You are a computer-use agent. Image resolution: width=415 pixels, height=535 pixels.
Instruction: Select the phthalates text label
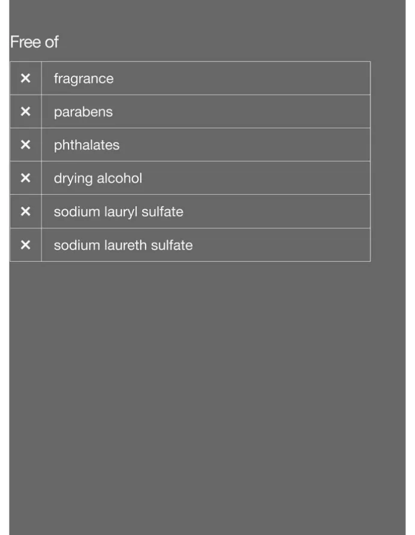pos(87,145)
